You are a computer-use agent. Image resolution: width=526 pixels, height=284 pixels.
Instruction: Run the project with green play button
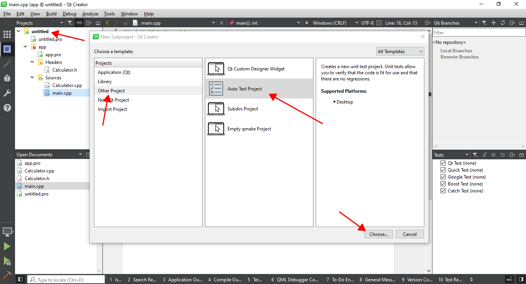pyautogui.click(x=7, y=246)
